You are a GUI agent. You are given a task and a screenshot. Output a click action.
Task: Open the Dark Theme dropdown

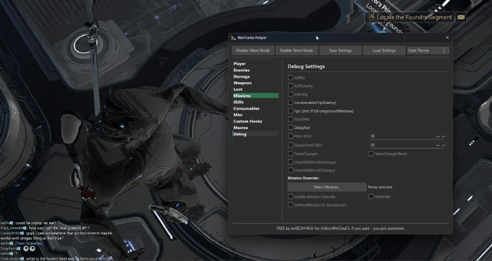click(427, 50)
